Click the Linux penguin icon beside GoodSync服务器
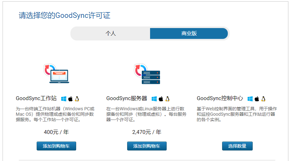Viewport: 289px width, 161px height. [167, 99]
